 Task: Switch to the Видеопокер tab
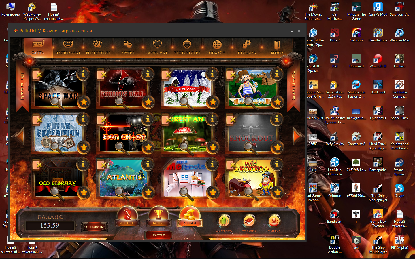click(98, 47)
